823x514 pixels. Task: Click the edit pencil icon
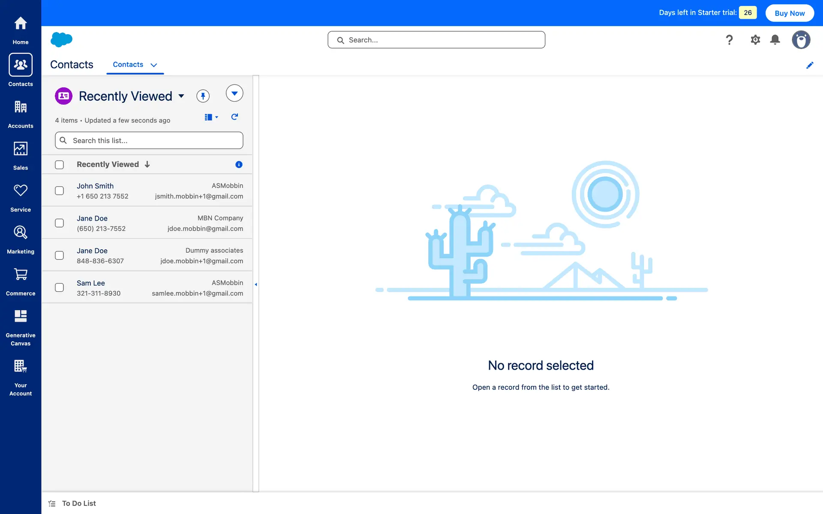[x=809, y=65]
